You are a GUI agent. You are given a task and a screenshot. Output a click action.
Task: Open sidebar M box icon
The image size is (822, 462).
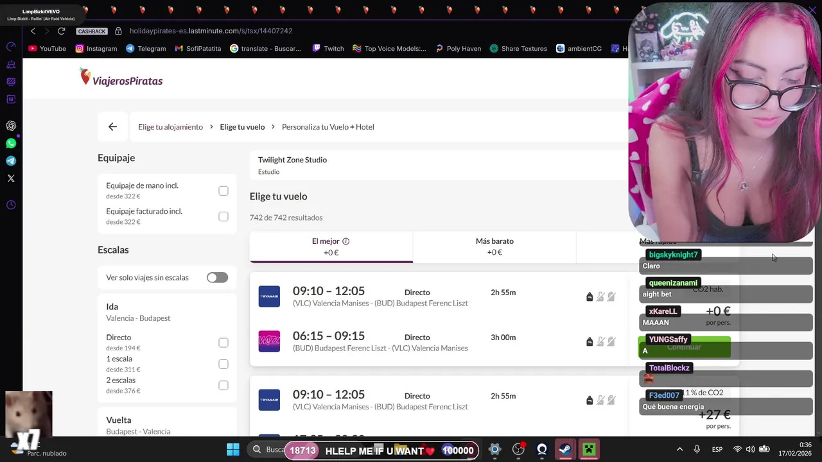point(11,99)
